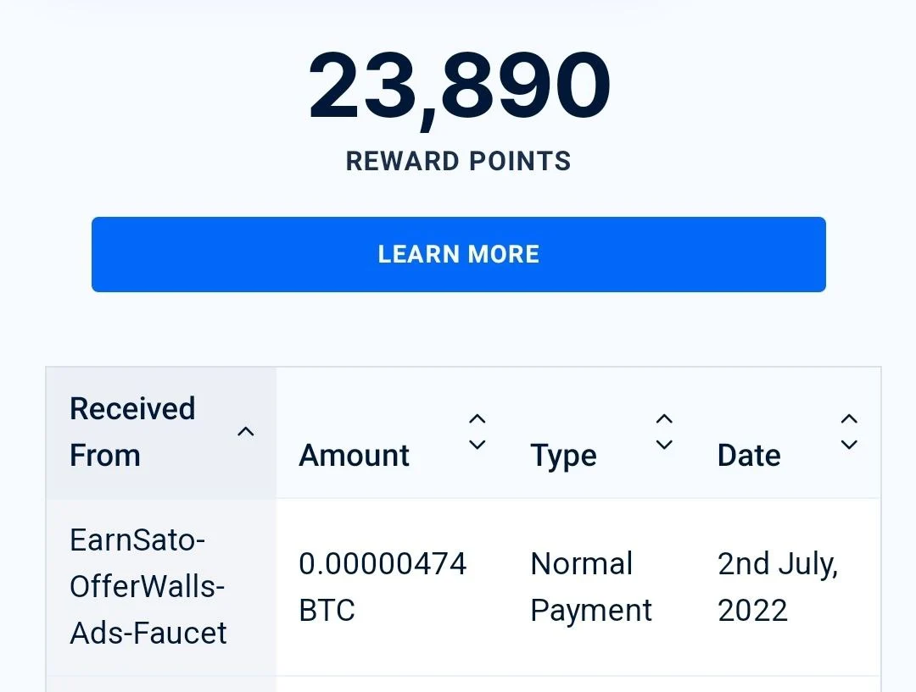The image size is (916, 692).
Task: Click the ascending caret beside Received From
Action: [x=246, y=432]
